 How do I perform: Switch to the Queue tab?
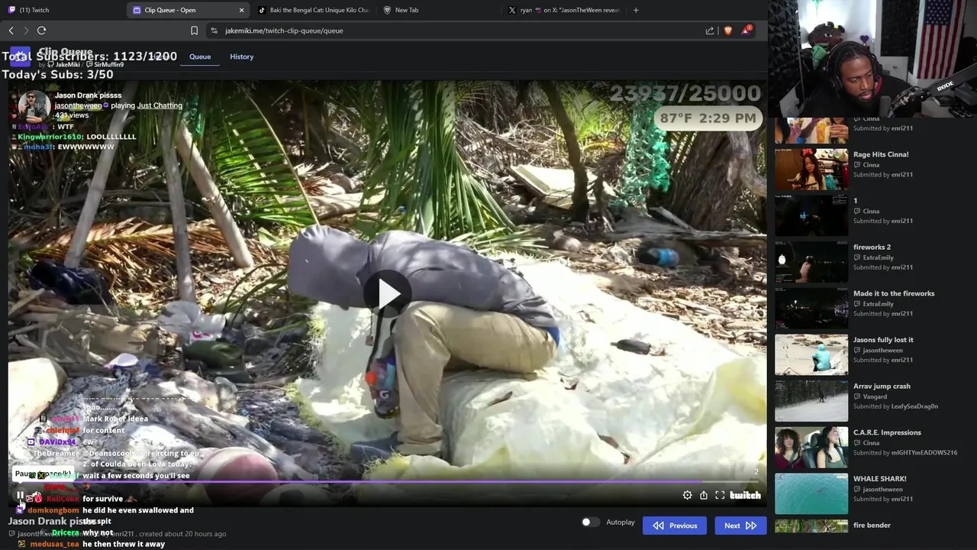(200, 57)
